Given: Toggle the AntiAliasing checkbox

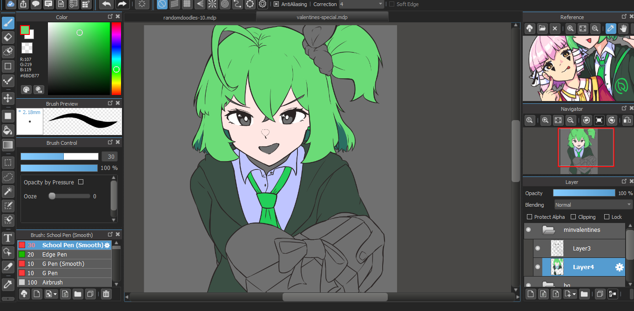Looking at the screenshot, I should coord(276,4).
